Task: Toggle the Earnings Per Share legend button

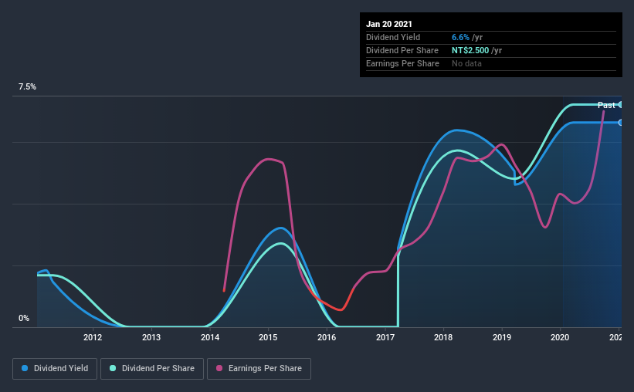Action: (x=259, y=369)
